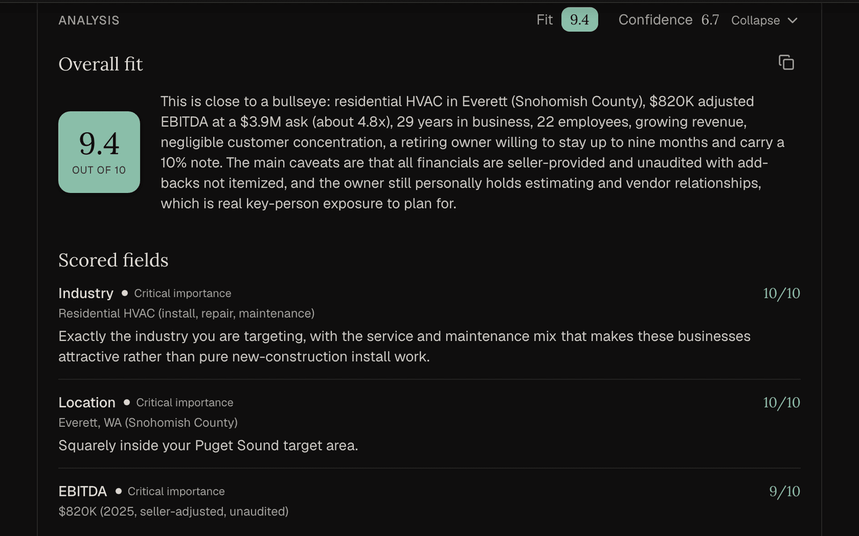The height and width of the screenshot is (536, 859).
Task: Select the Overall fit heading
Action: [x=101, y=64]
